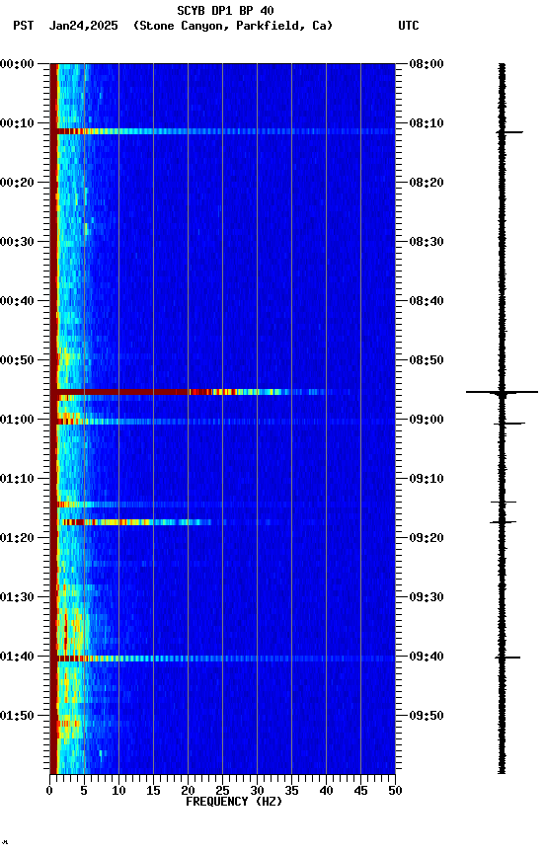Click the spectrogram event band at 09:40
545x853 pixels.
222,659
